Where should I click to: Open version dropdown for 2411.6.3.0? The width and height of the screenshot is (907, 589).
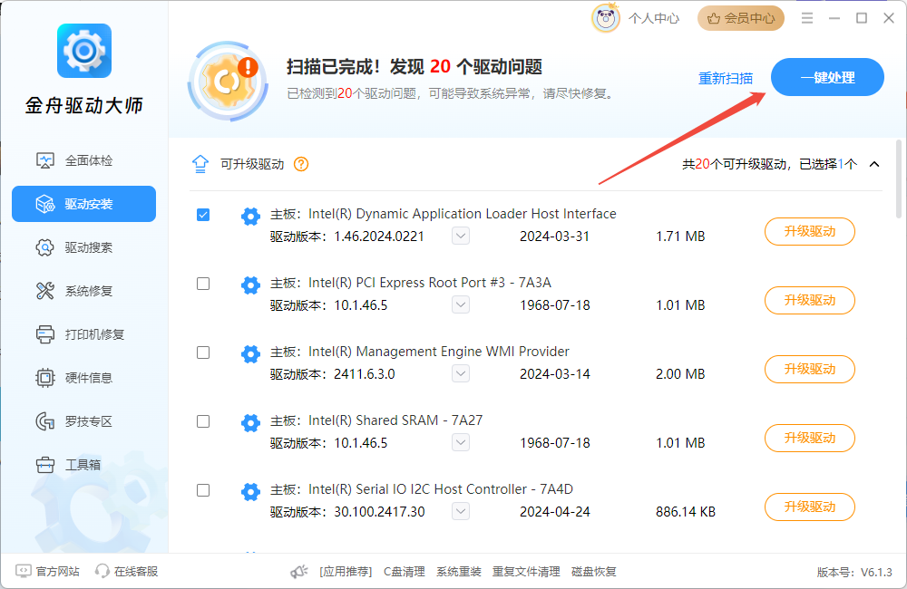[461, 373]
